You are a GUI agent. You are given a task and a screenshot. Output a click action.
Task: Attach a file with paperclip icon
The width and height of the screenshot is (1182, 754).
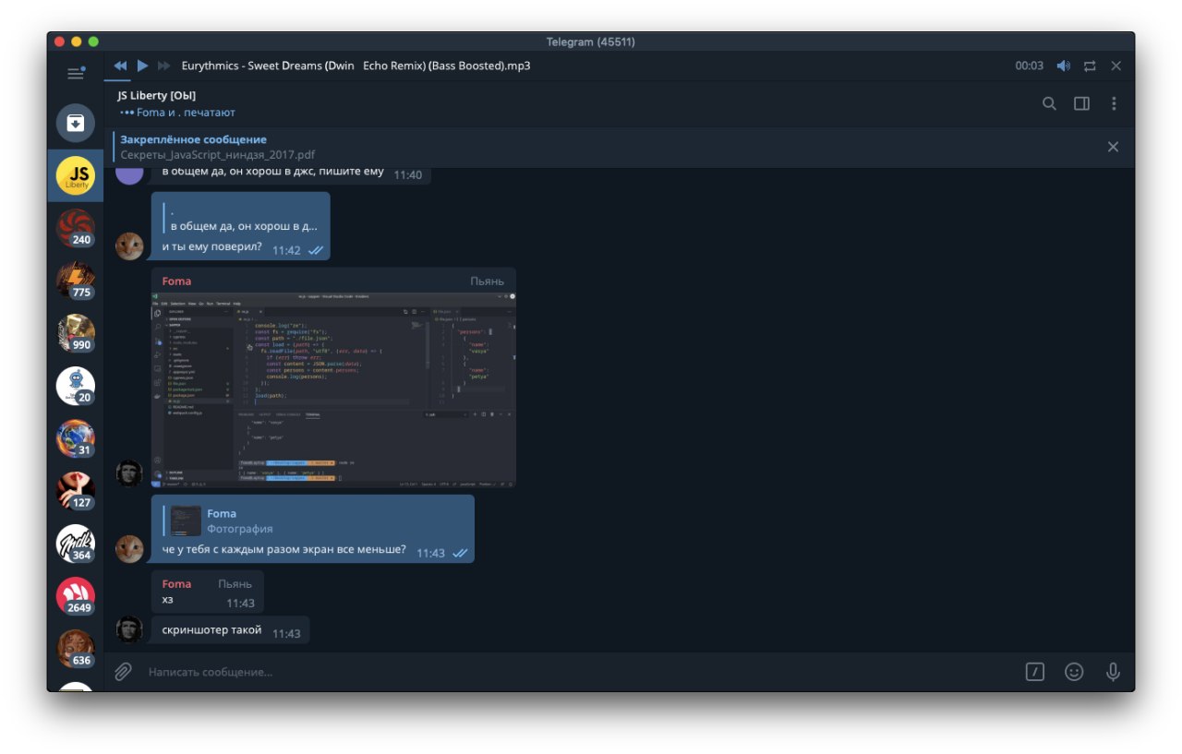[x=123, y=672]
